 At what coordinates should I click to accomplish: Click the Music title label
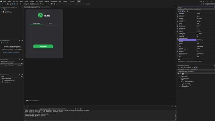tap(47, 16)
